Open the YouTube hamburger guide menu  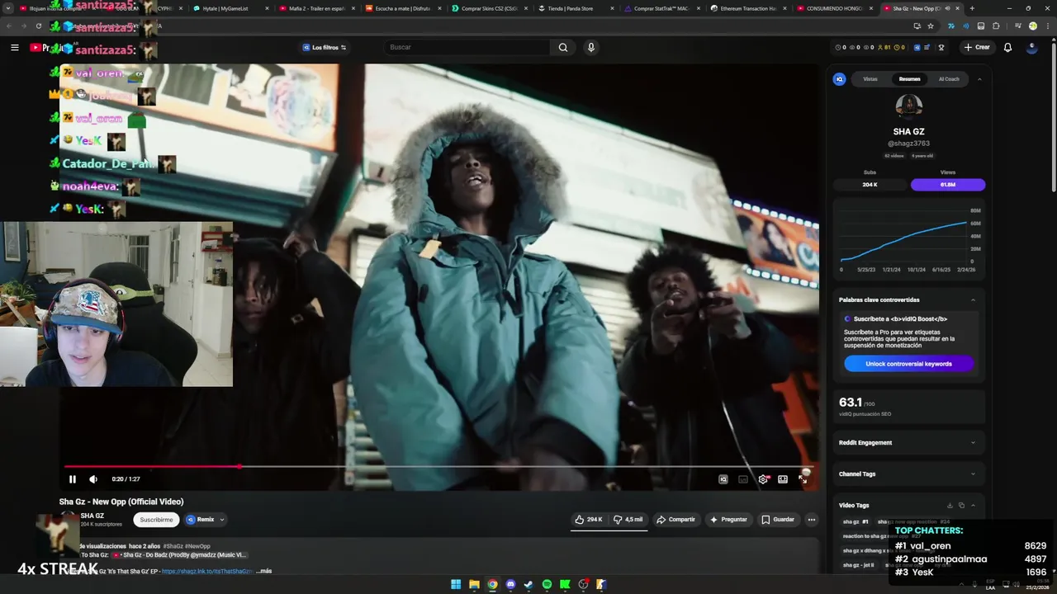(x=14, y=48)
